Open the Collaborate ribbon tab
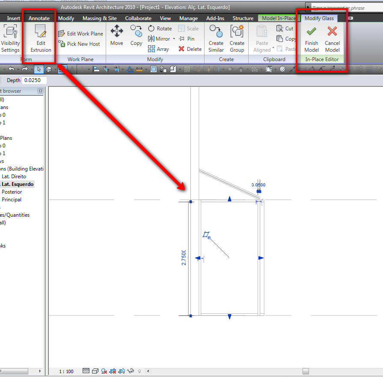 138,18
